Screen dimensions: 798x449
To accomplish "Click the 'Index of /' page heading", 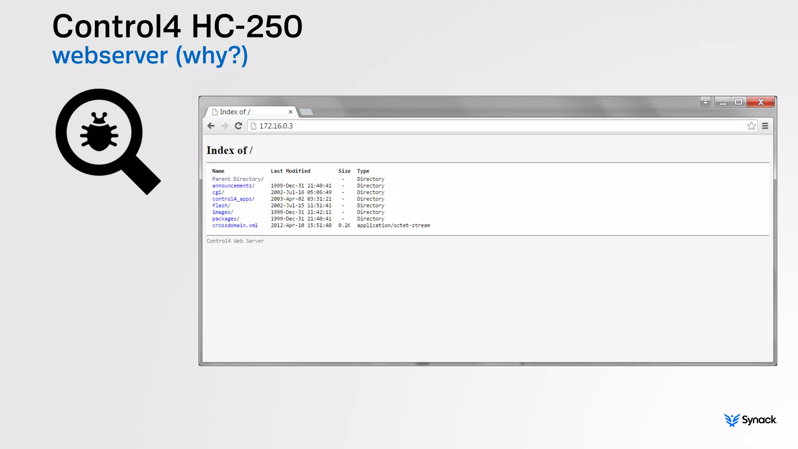I will click(x=230, y=150).
